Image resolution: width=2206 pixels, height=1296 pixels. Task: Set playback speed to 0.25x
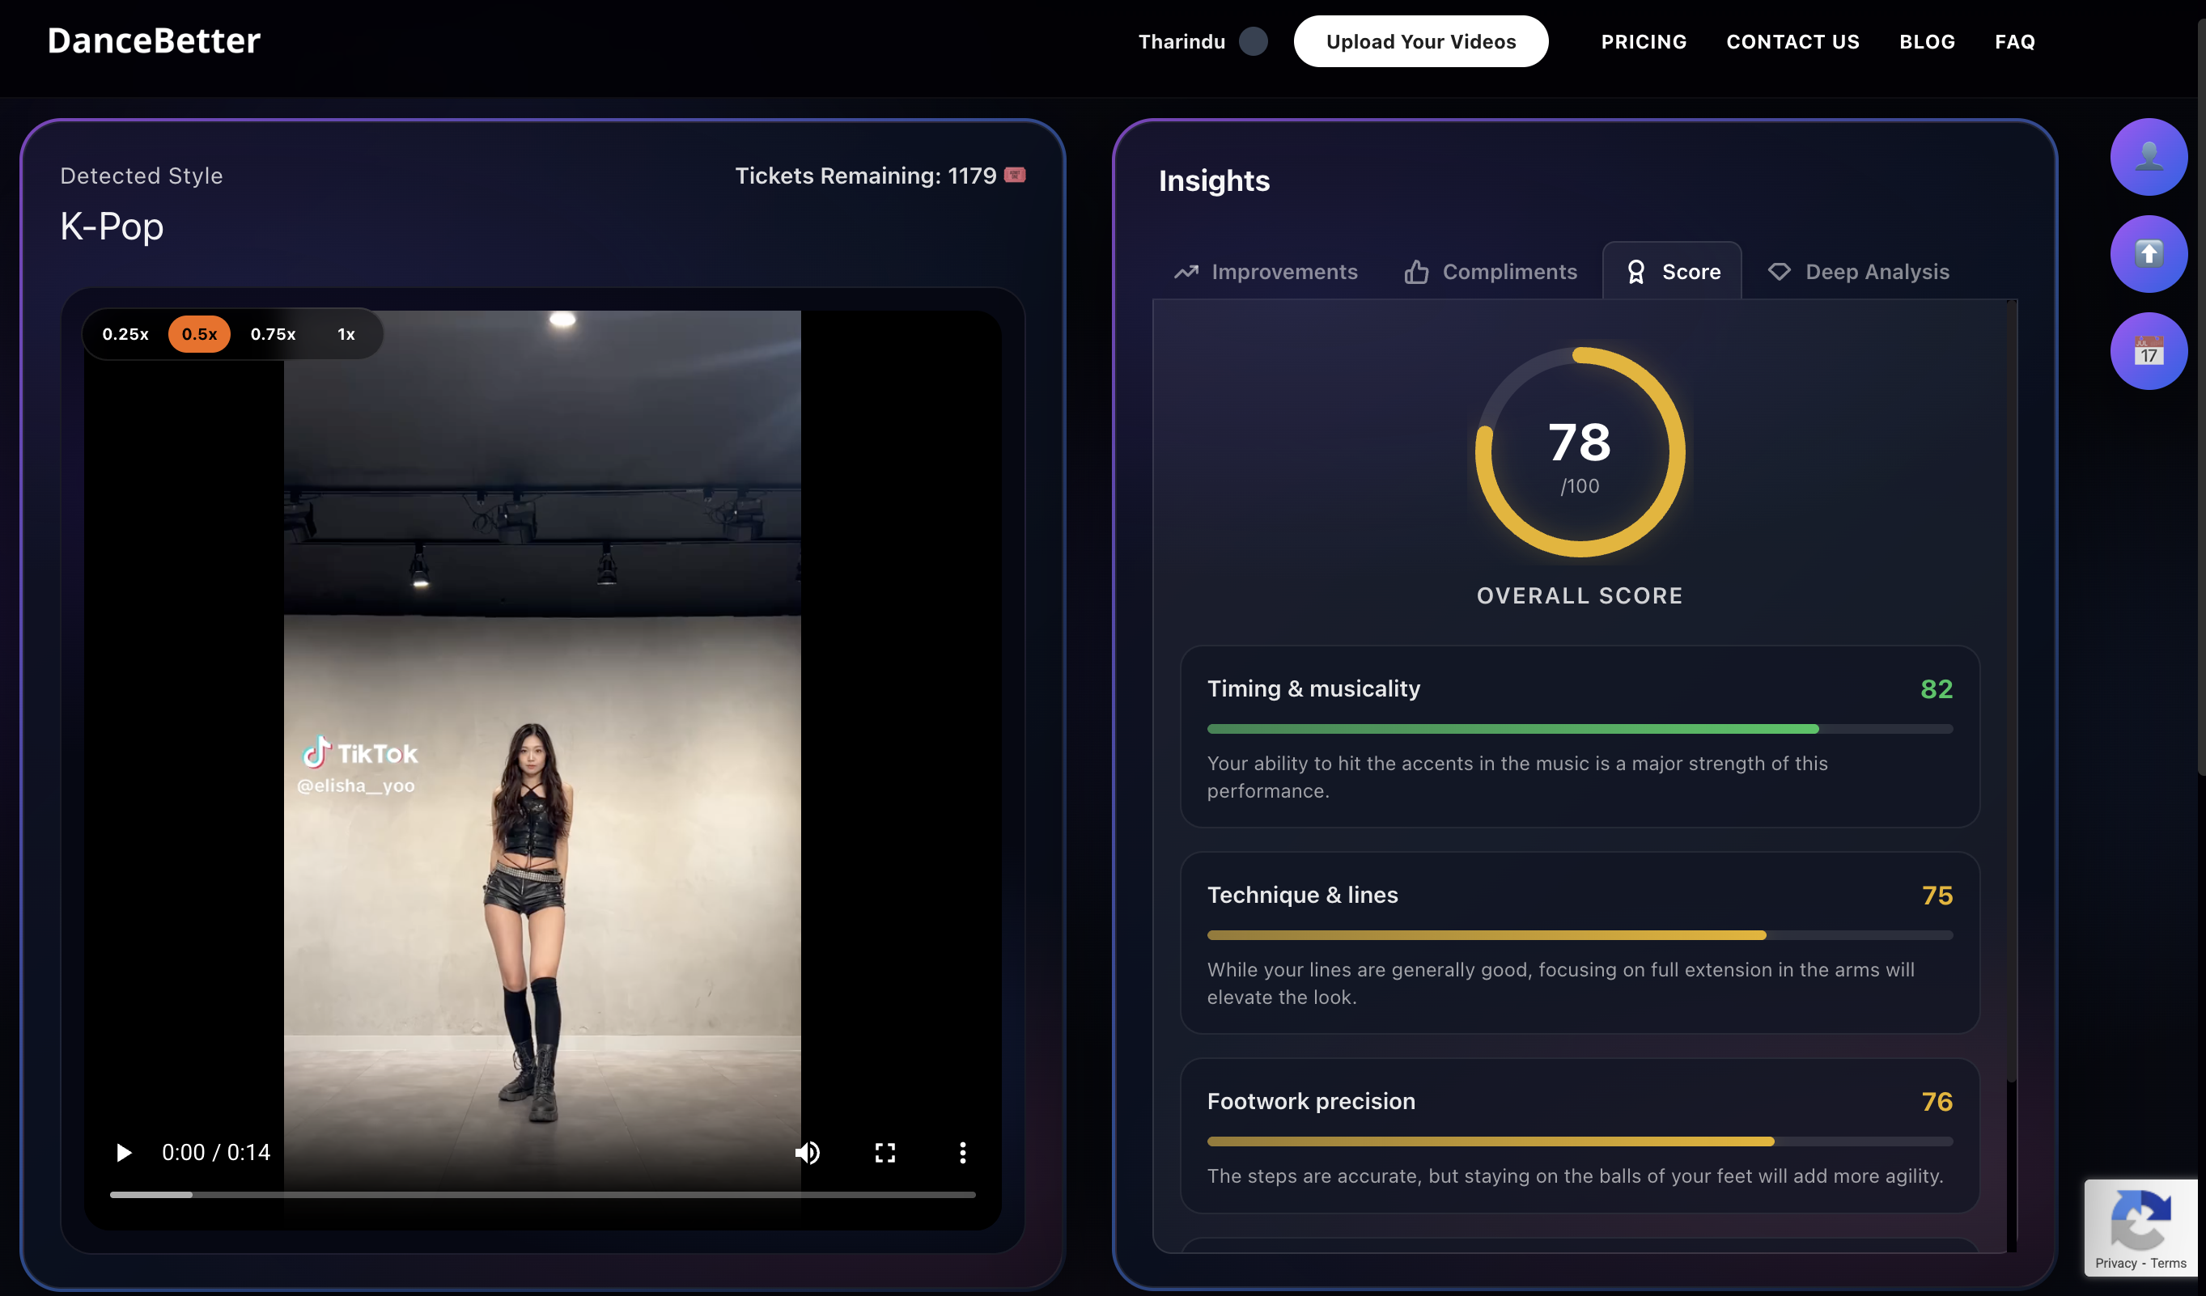pyautogui.click(x=125, y=333)
